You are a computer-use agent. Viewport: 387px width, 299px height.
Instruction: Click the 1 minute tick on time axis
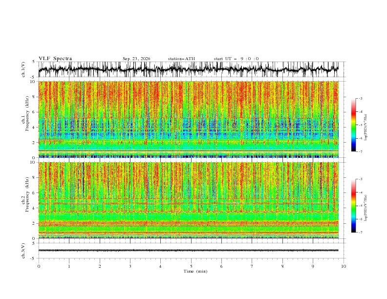69,266
